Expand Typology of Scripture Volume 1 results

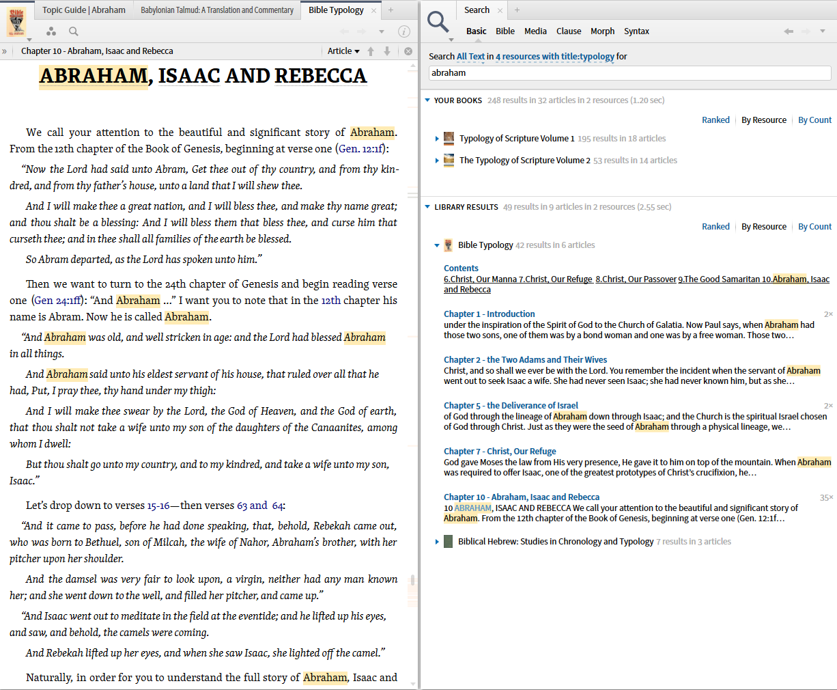tap(437, 139)
